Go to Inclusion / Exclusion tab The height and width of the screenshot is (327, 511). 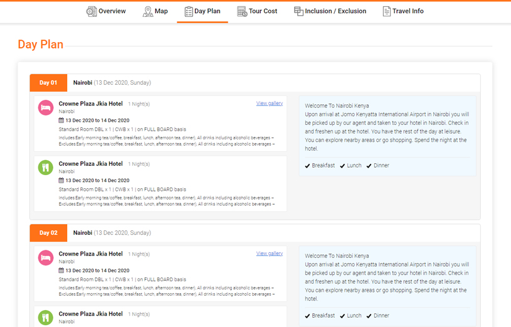(x=330, y=11)
